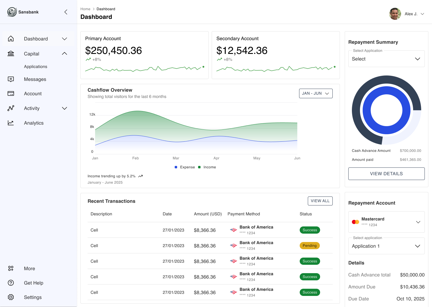Toggle the Expense series in the chart legend

coord(184,167)
